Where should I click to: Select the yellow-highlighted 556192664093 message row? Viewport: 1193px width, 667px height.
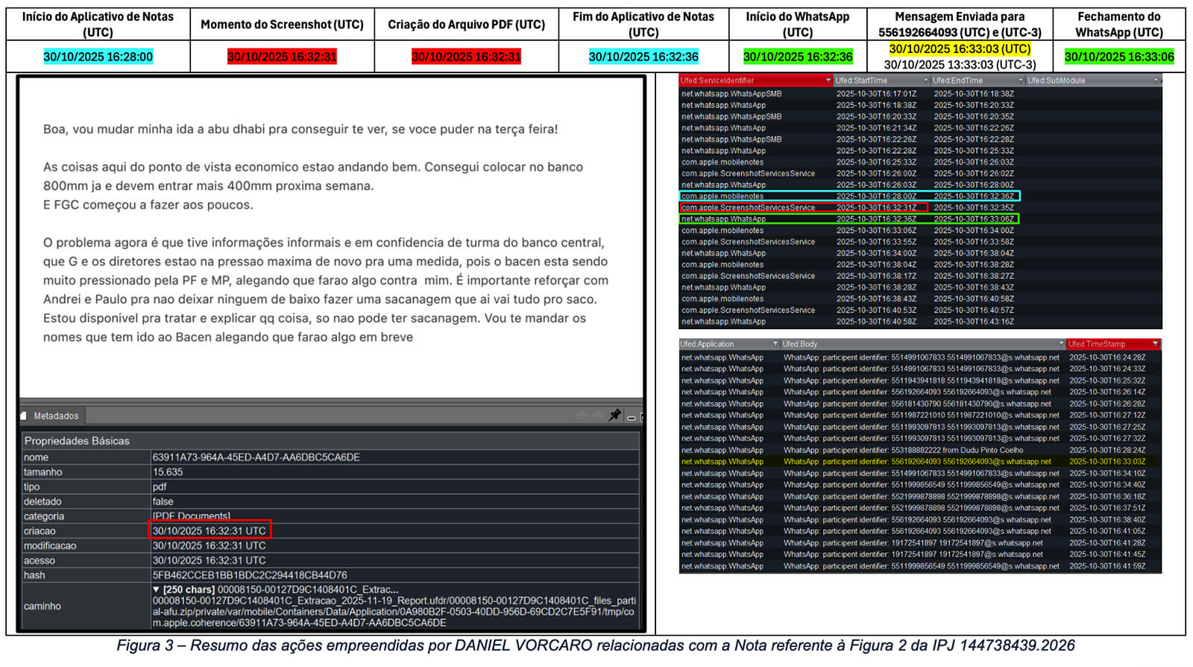tap(920, 462)
